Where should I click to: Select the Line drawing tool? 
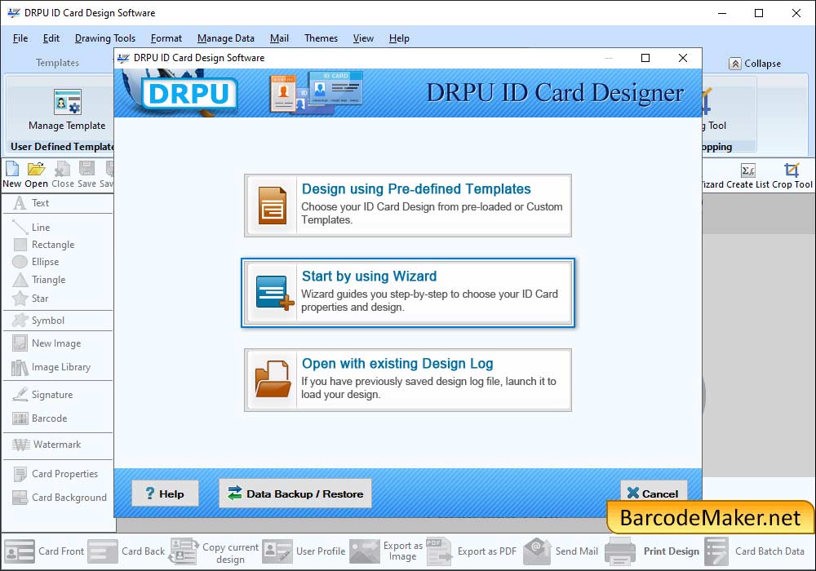32,228
